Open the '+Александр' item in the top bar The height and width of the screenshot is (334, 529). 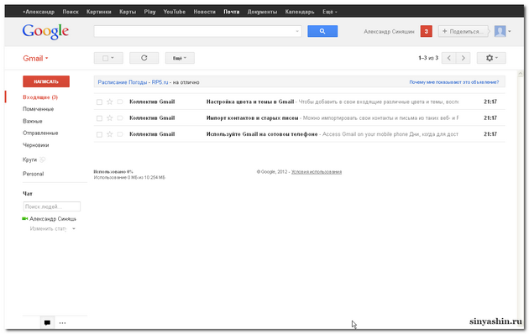click(x=39, y=12)
